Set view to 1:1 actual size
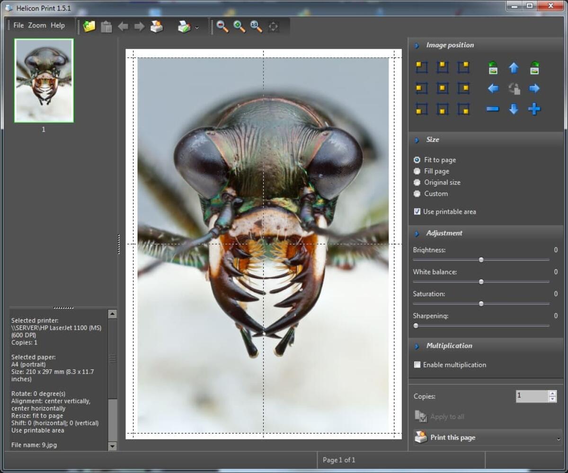Image resolution: width=568 pixels, height=473 pixels. pyautogui.click(x=256, y=26)
